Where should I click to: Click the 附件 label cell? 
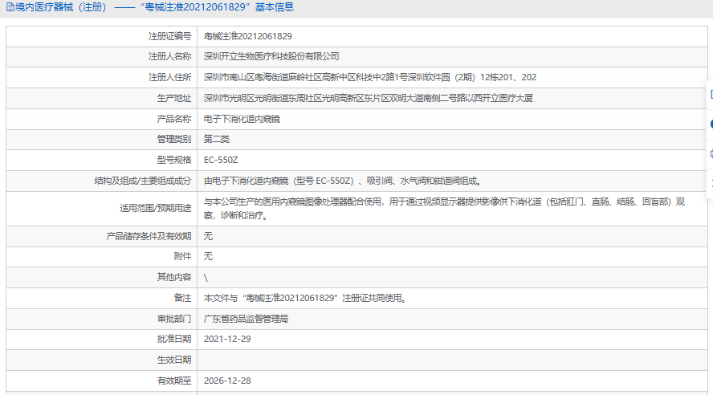[101, 257]
